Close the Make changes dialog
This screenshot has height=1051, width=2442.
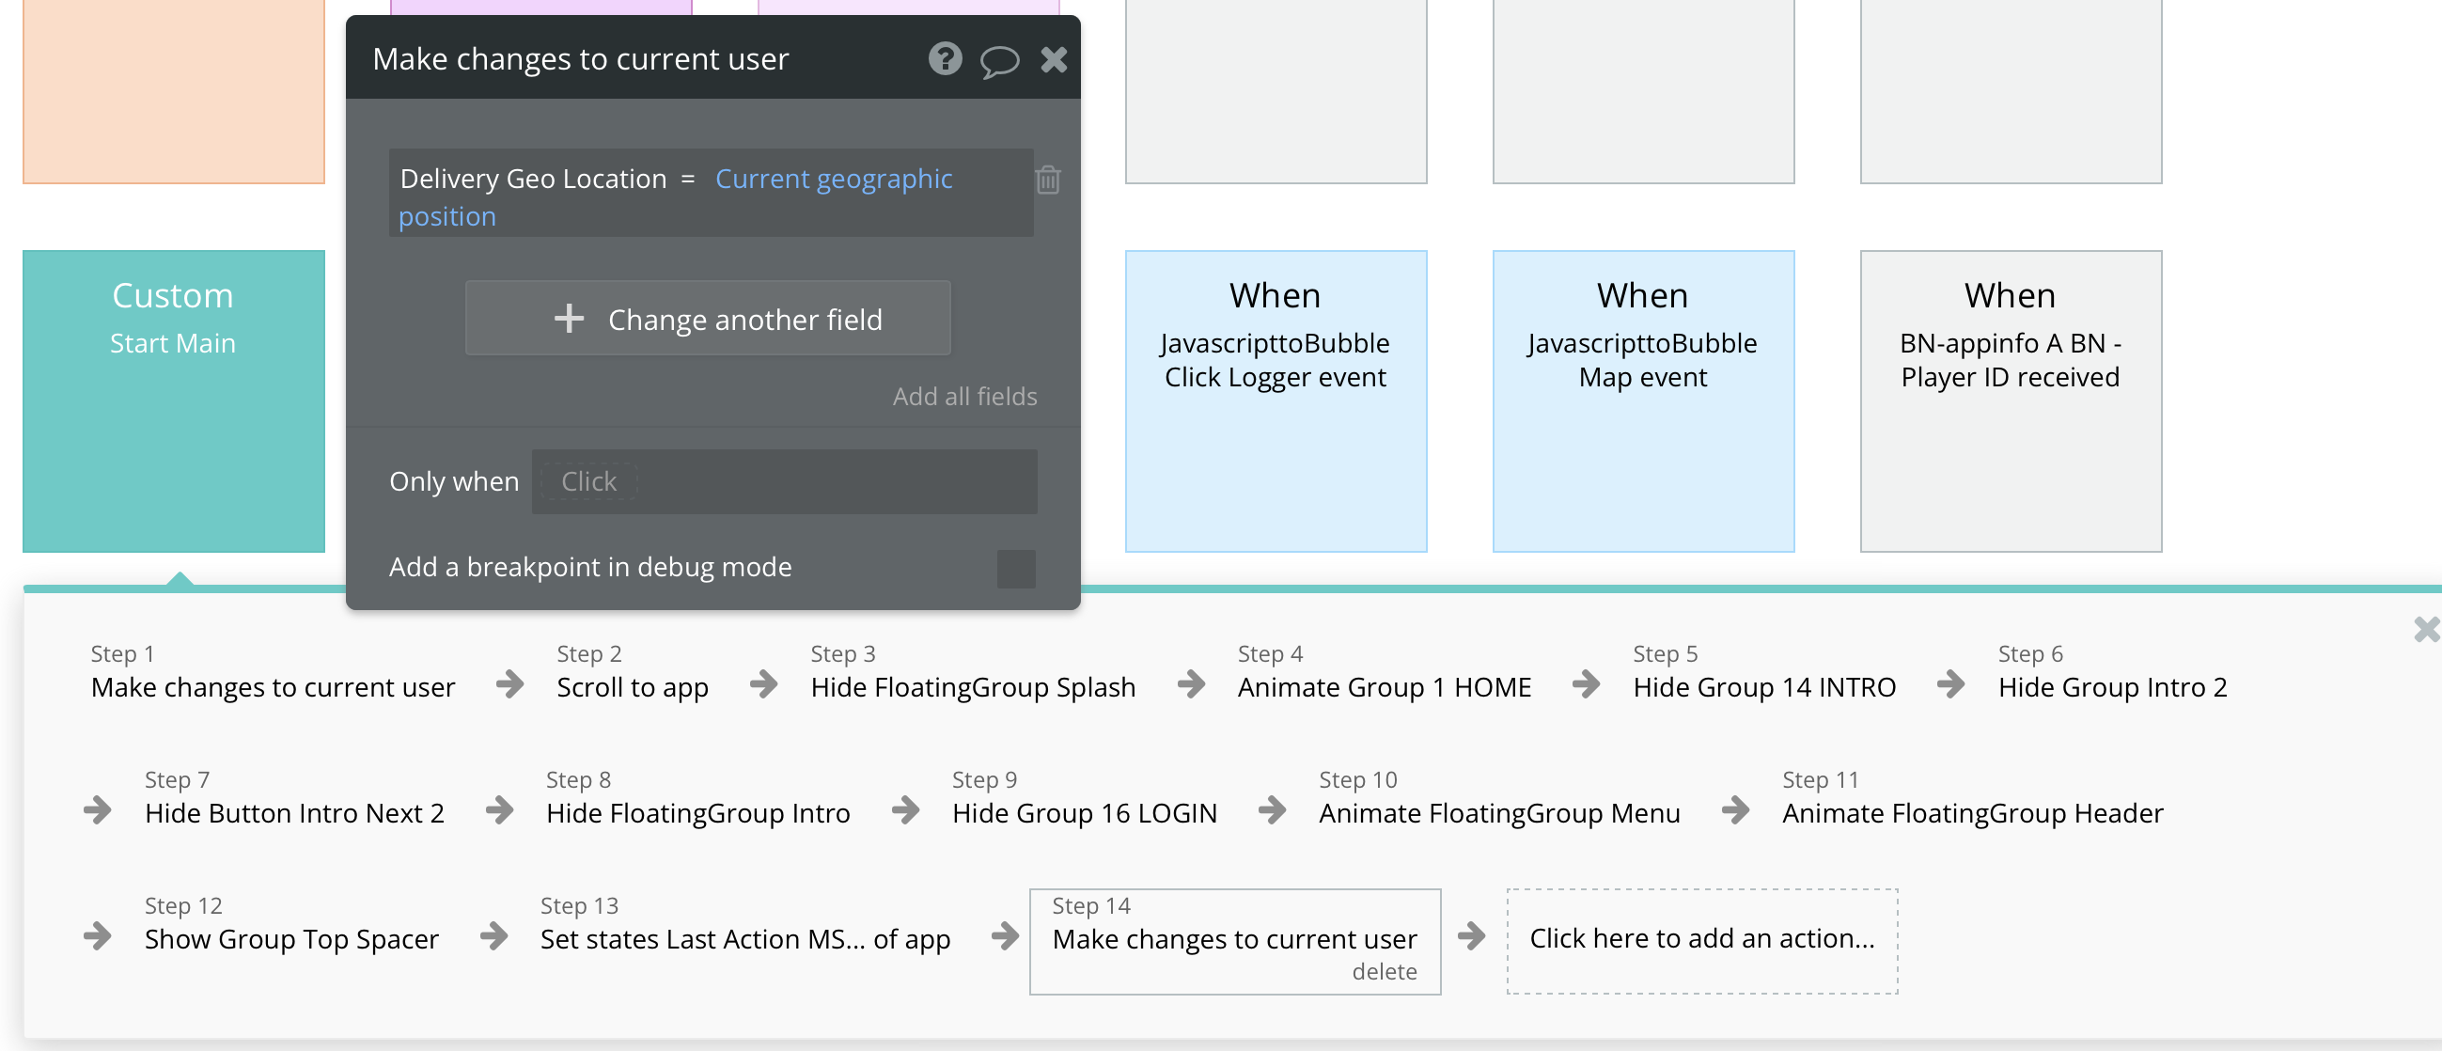(x=1053, y=60)
